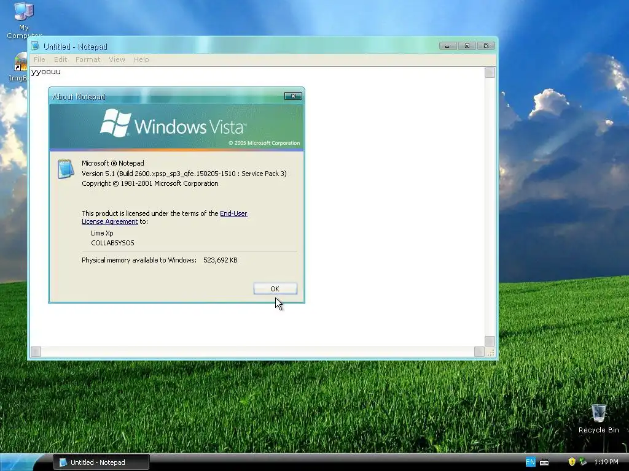This screenshot has height=471, width=629.
Task: Click the Version 5.1 build text line
Action: click(184, 174)
